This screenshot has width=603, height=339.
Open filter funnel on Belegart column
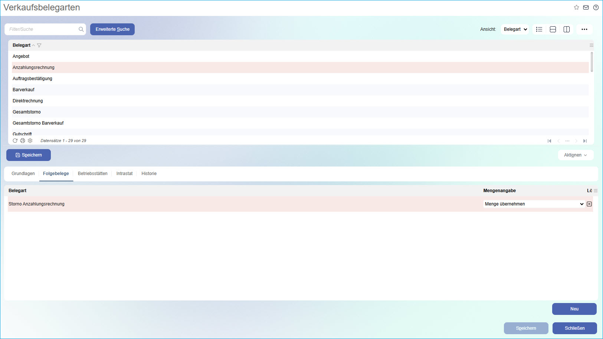39,45
